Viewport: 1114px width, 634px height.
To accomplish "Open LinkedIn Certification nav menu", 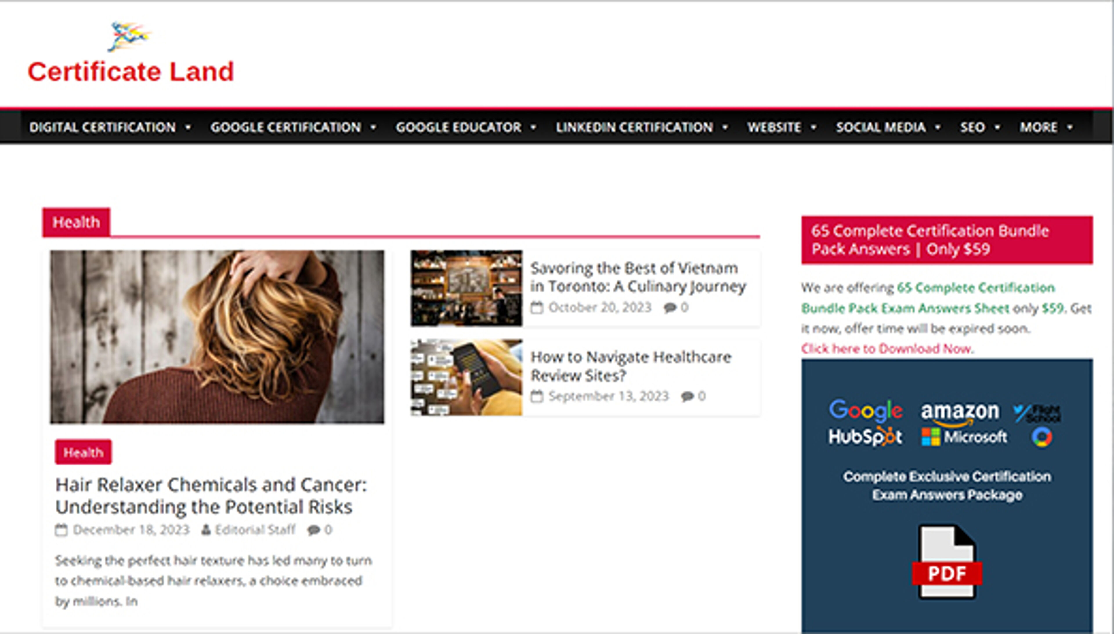I will (x=634, y=127).
